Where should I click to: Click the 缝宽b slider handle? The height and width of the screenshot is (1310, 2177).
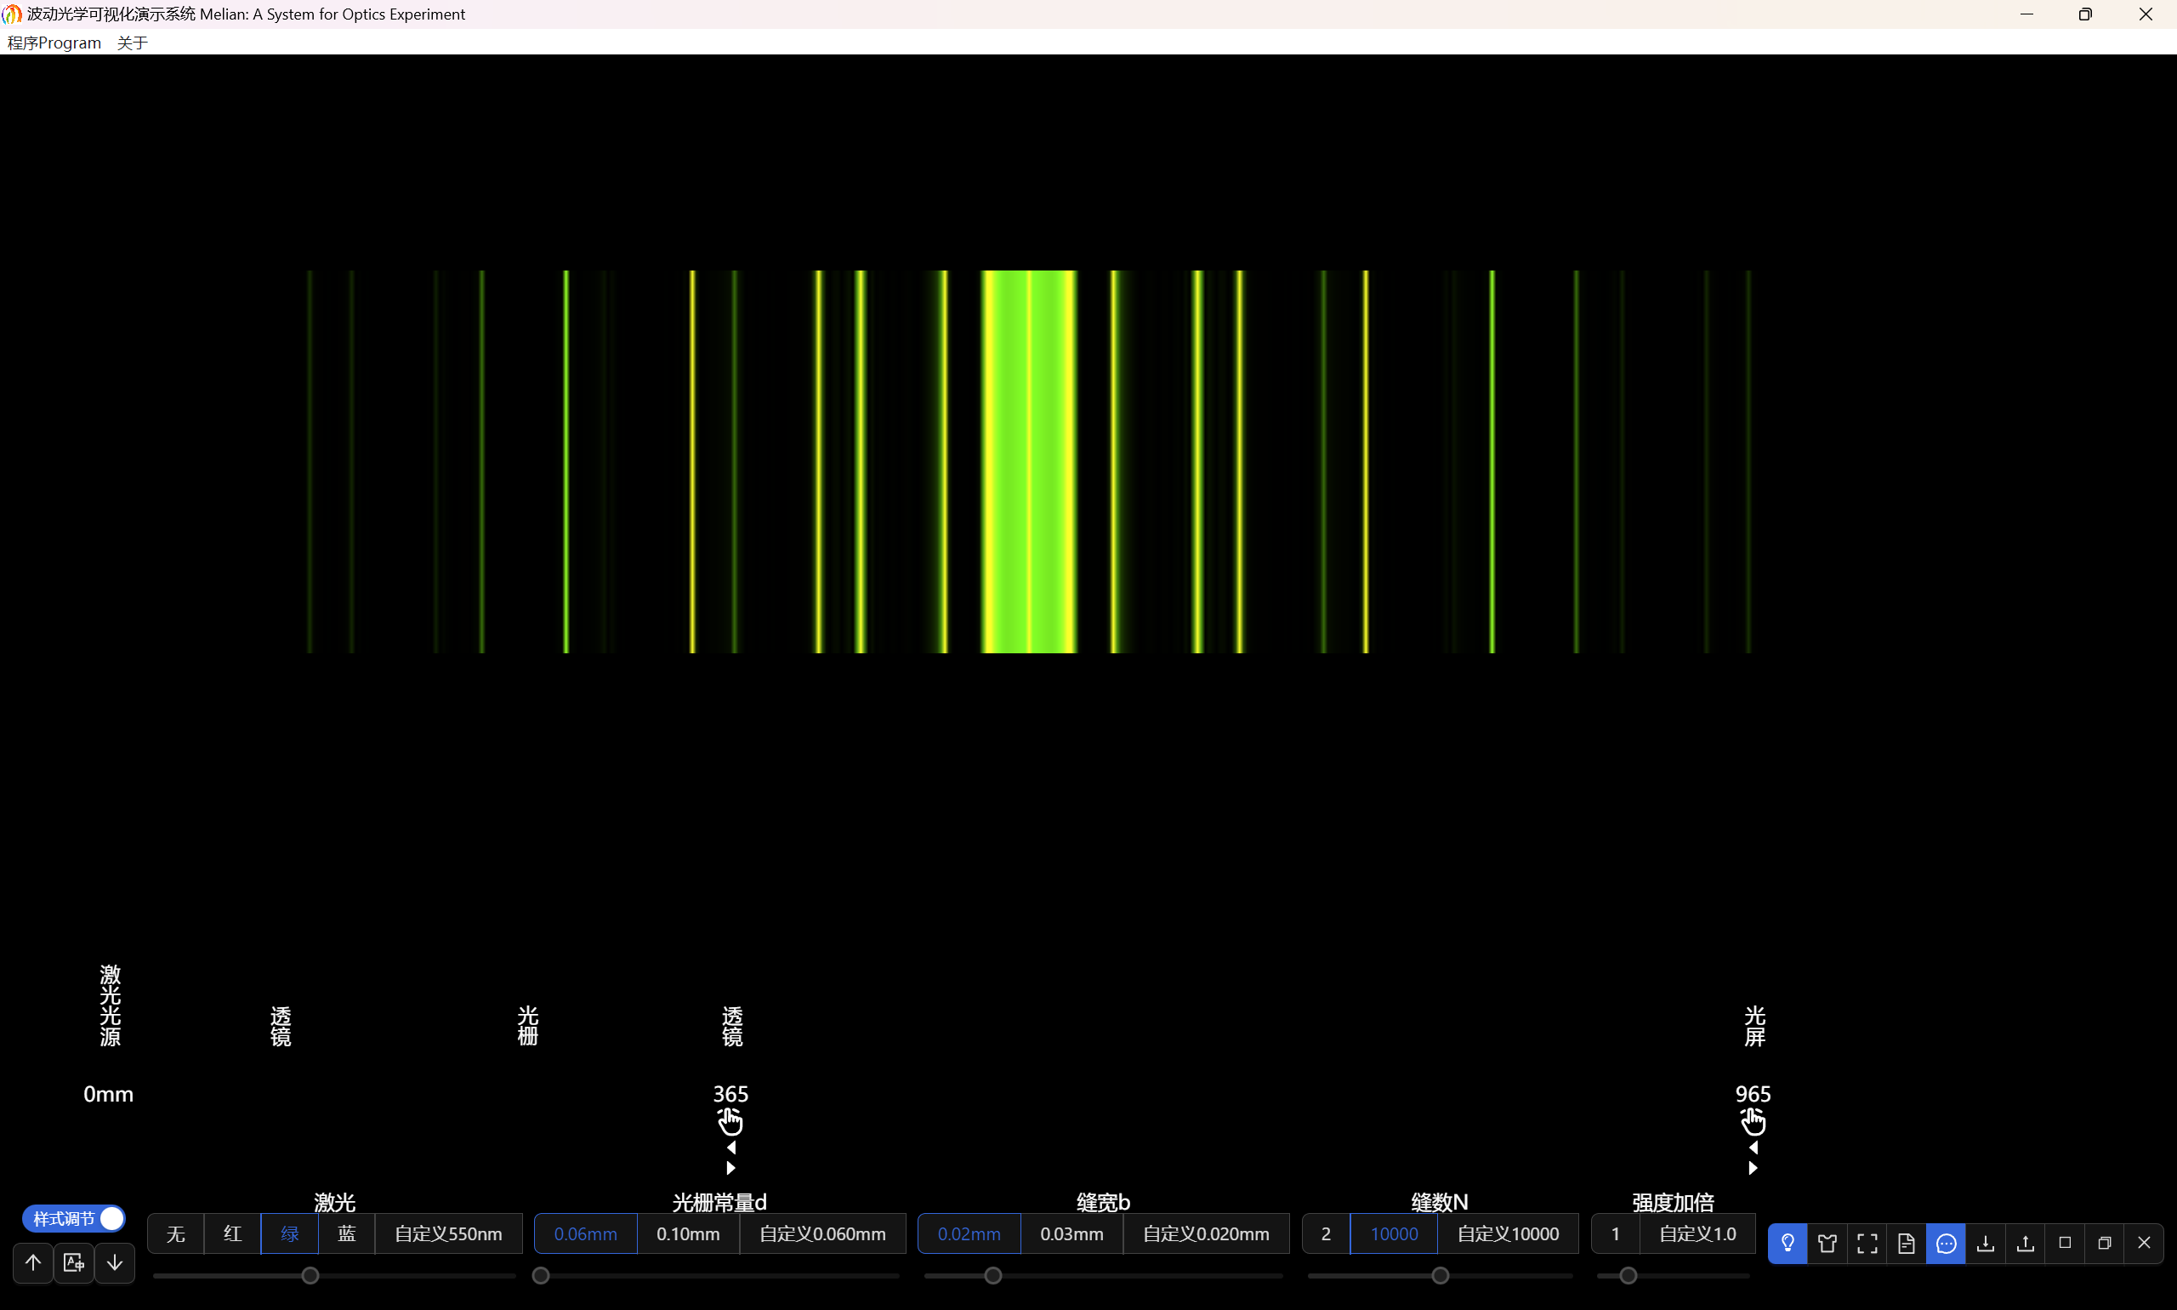(992, 1276)
